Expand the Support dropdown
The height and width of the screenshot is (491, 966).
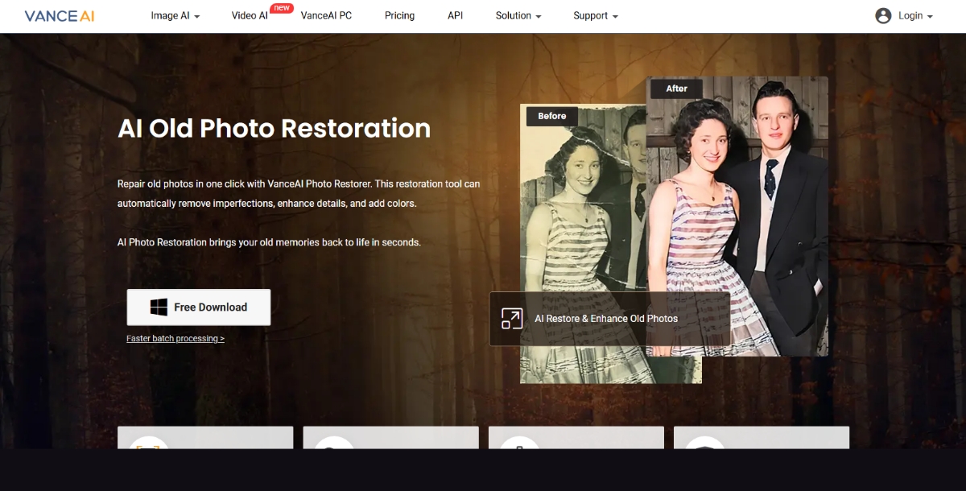[x=596, y=15]
